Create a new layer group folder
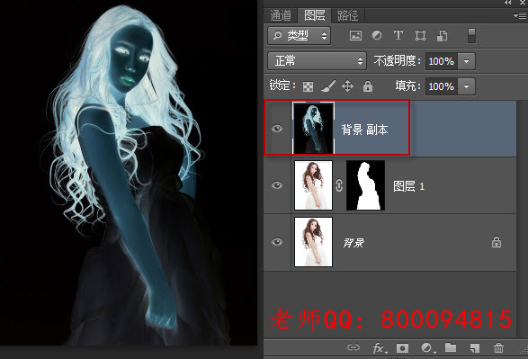 pyautogui.click(x=451, y=347)
